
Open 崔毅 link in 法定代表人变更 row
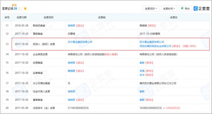pos(142,92)
